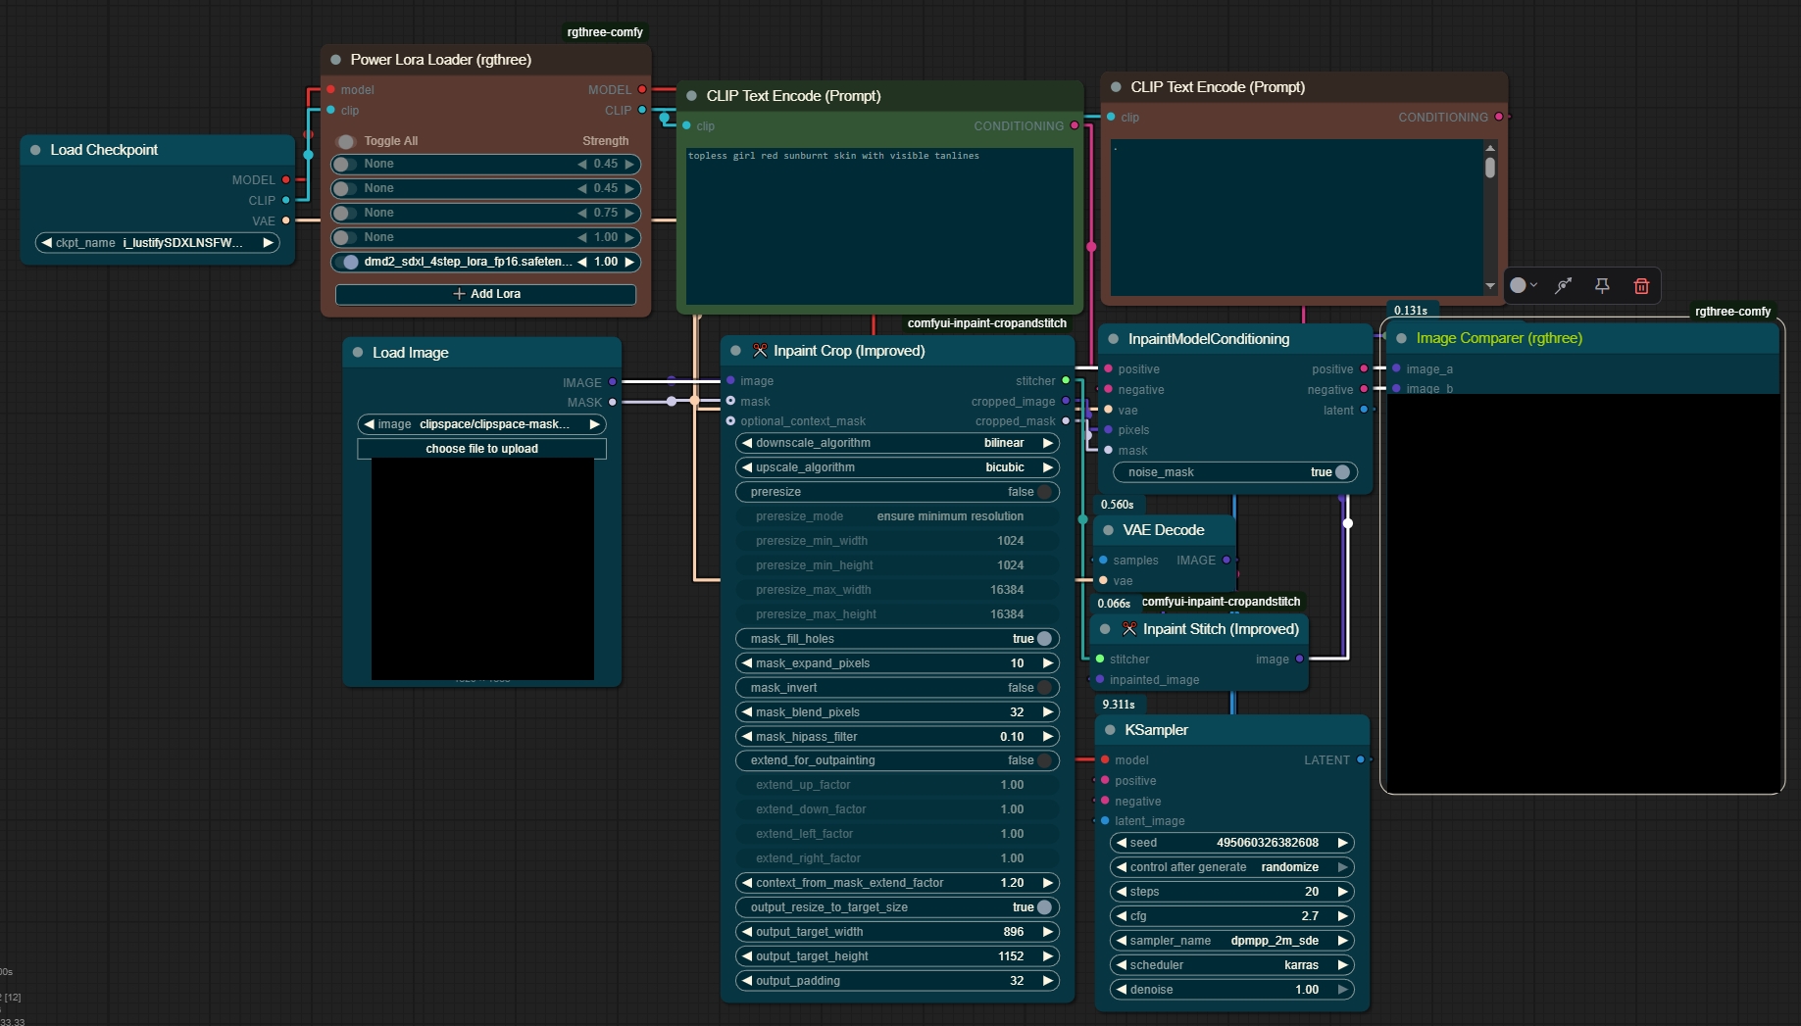The image size is (1801, 1026).
Task: Click negative prompt text area
Action: pos(1296,217)
